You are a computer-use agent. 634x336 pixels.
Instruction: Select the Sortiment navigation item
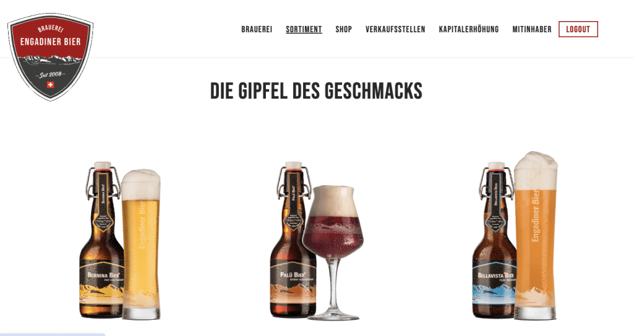(304, 30)
